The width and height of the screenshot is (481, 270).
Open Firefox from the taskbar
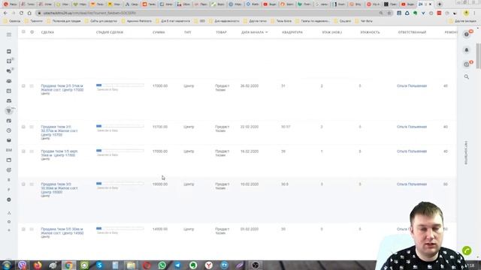(x=38, y=265)
